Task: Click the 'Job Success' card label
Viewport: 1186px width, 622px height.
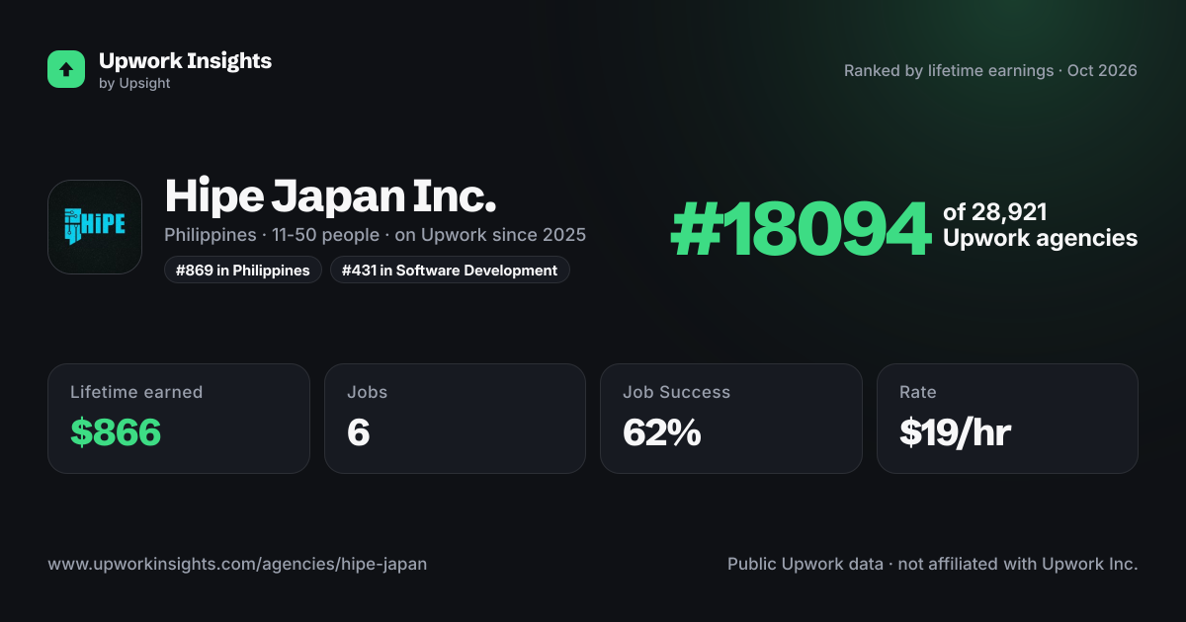Action: (x=676, y=392)
